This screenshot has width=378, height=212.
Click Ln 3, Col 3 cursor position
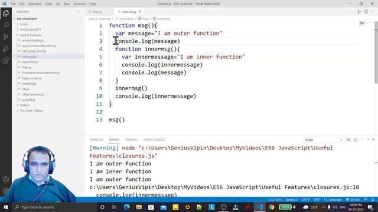point(275,200)
